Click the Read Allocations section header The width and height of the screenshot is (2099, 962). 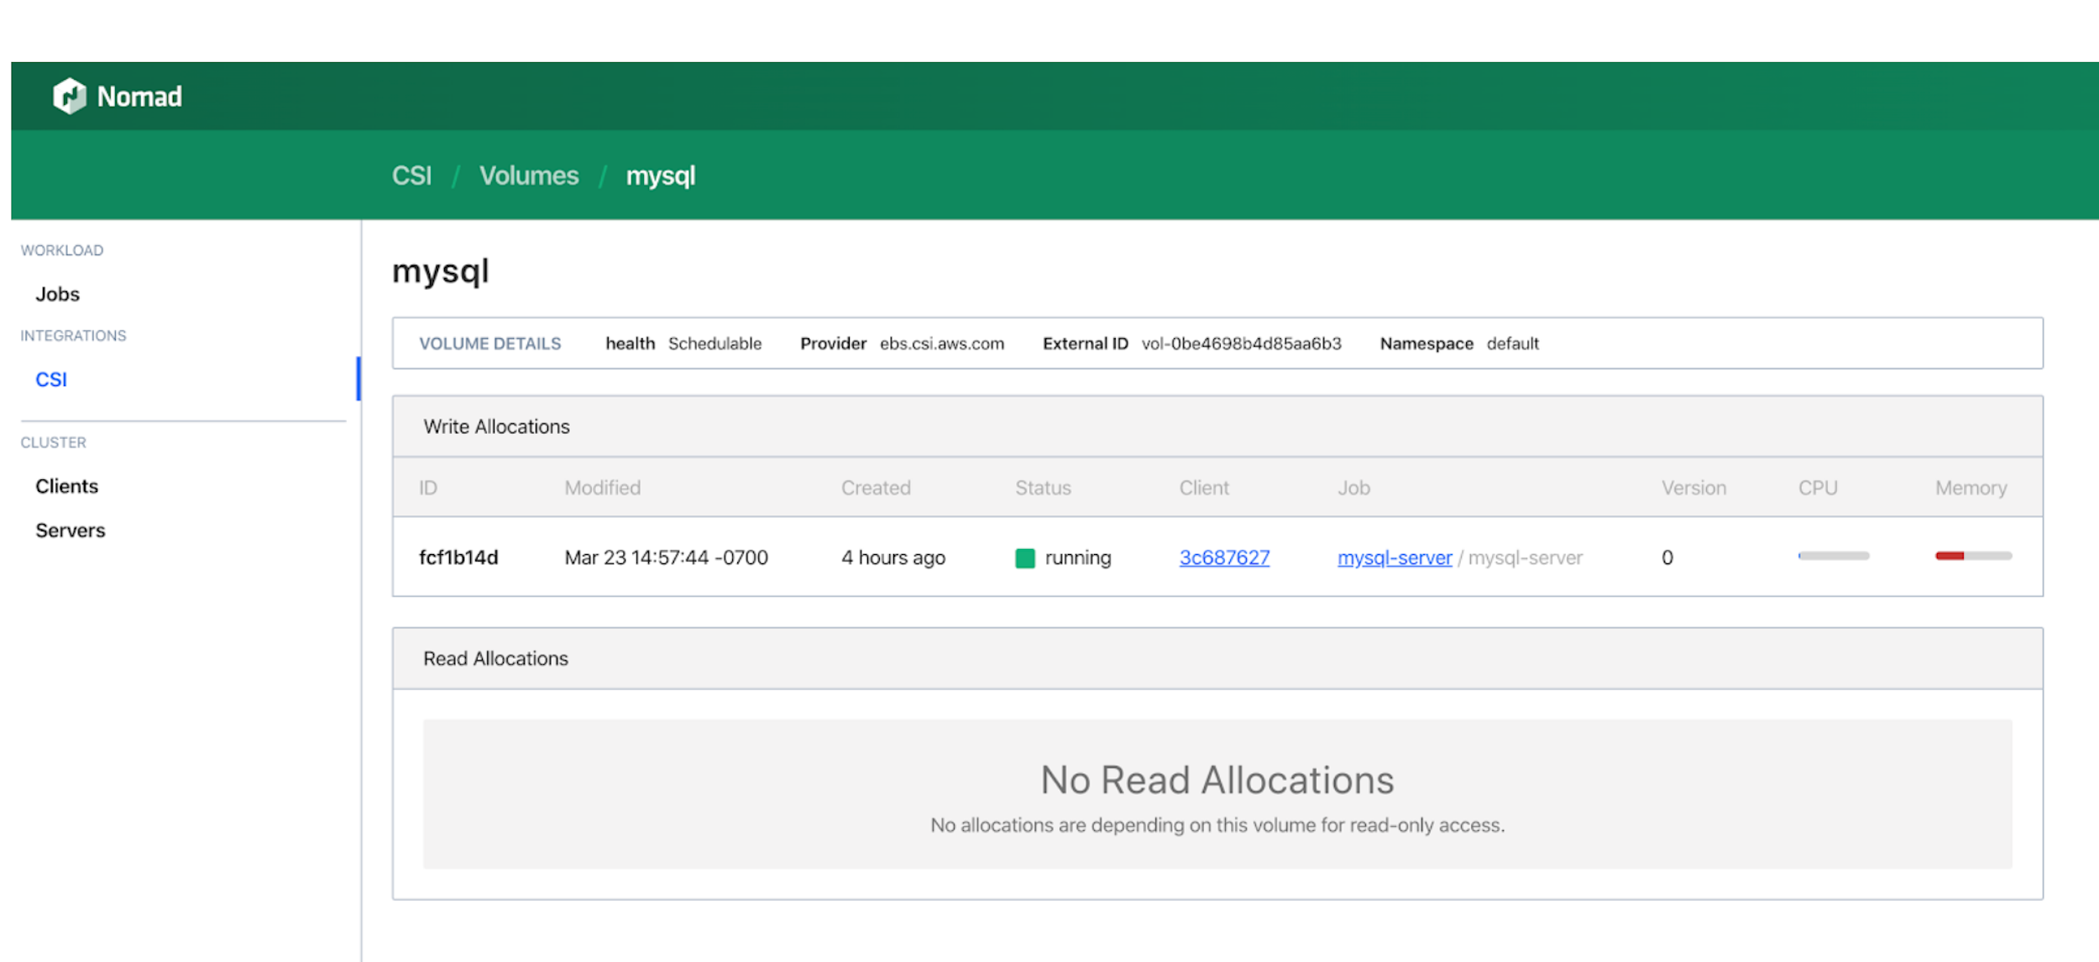(x=495, y=658)
